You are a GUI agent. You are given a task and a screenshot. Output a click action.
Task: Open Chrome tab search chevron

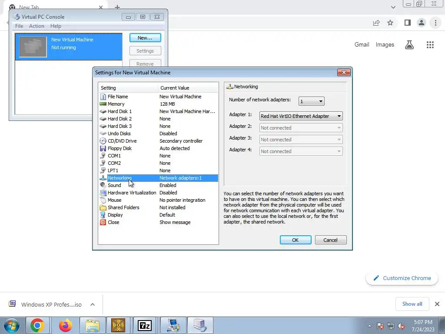click(x=393, y=7)
